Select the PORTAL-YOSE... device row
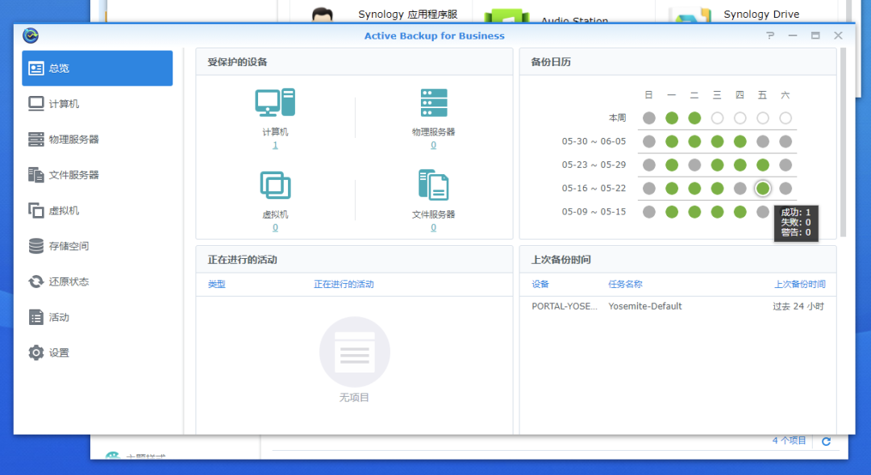Image resolution: width=871 pixels, height=475 pixels. pyautogui.click(x=565, y=306)
